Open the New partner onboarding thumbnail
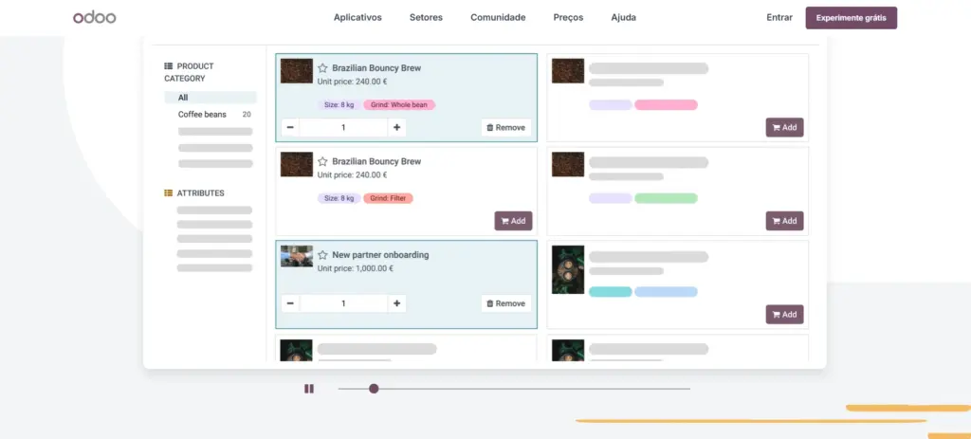The image size is (971, 439). click(x=297, y=256)
